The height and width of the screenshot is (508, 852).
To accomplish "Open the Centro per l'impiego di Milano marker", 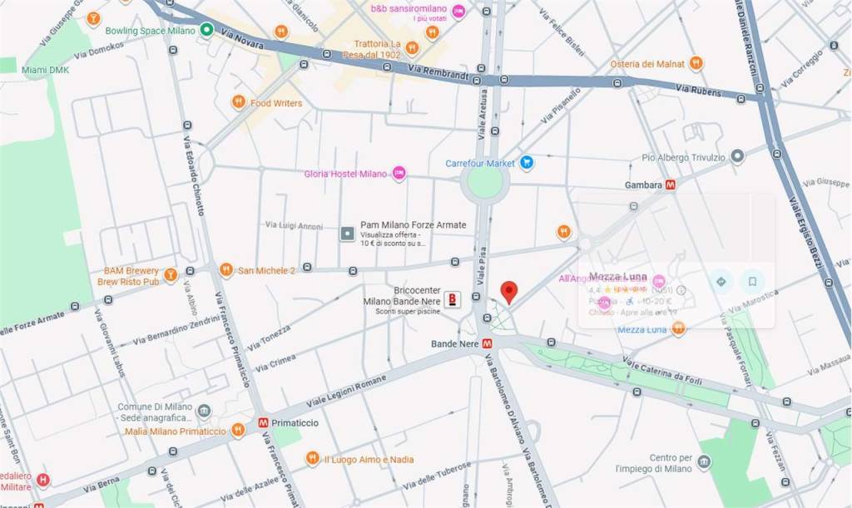I will 704,462.
